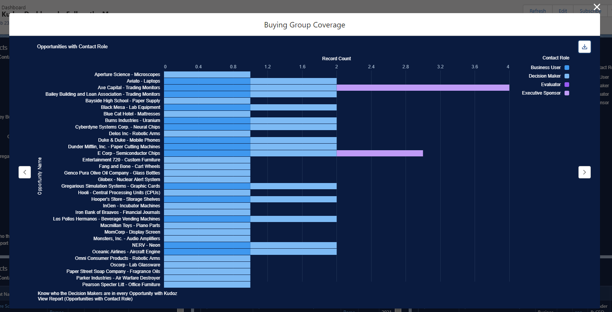Click Los Pollos Hermanos - Beverage Vending Machines
612x312 pixels.
(x=107, y=219)
